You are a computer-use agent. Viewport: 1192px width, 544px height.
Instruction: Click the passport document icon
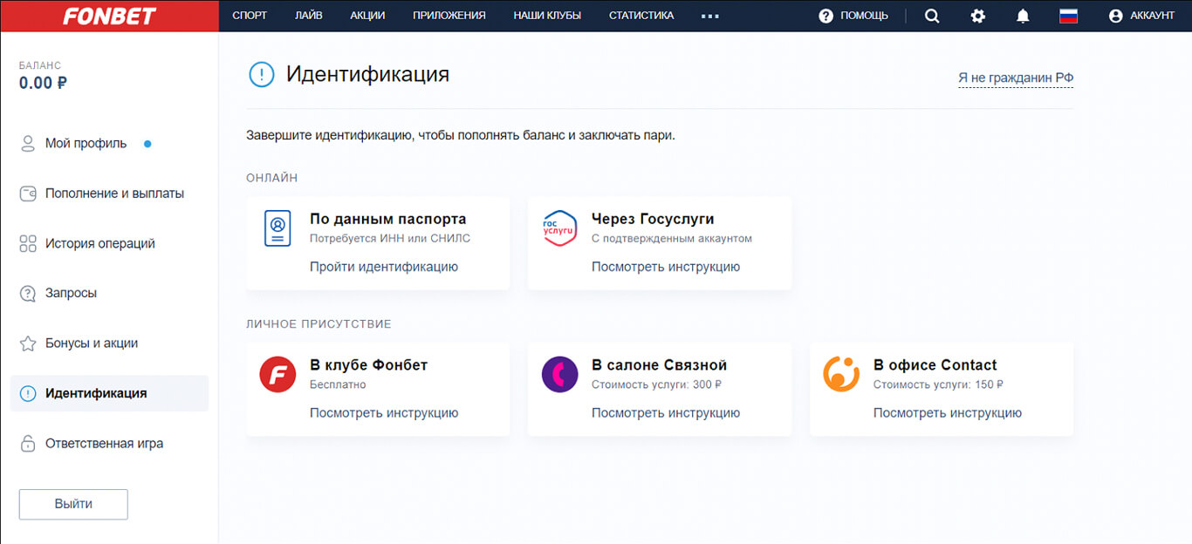(x=277, y=228)
